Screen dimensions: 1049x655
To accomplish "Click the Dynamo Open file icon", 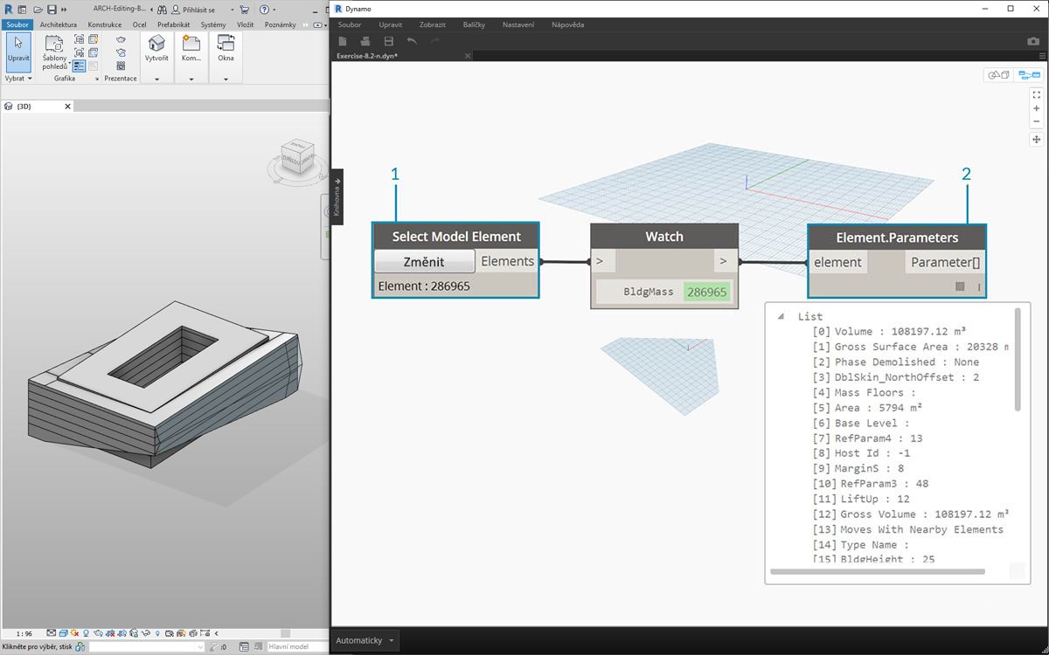I will [365, 41].
